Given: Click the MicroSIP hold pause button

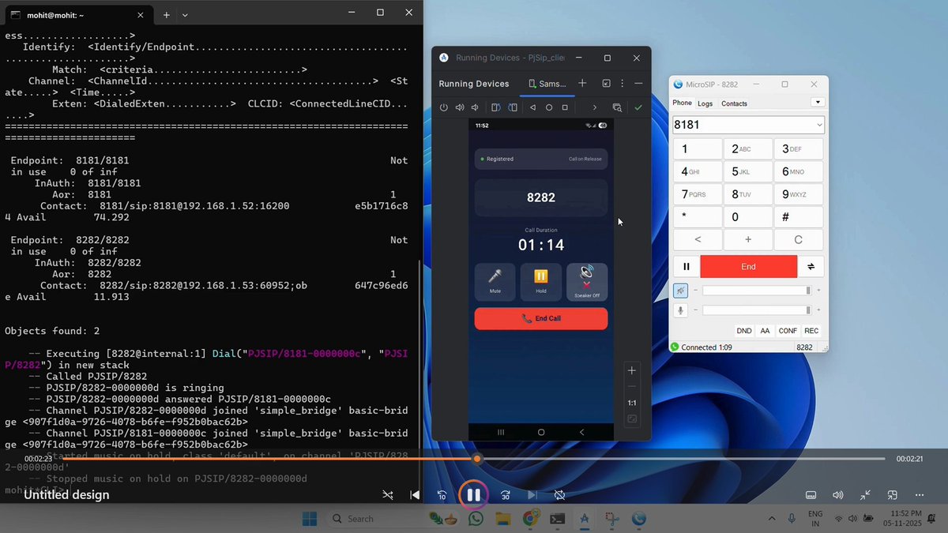Looking at the screenshot, I should (x=686, y=267).
